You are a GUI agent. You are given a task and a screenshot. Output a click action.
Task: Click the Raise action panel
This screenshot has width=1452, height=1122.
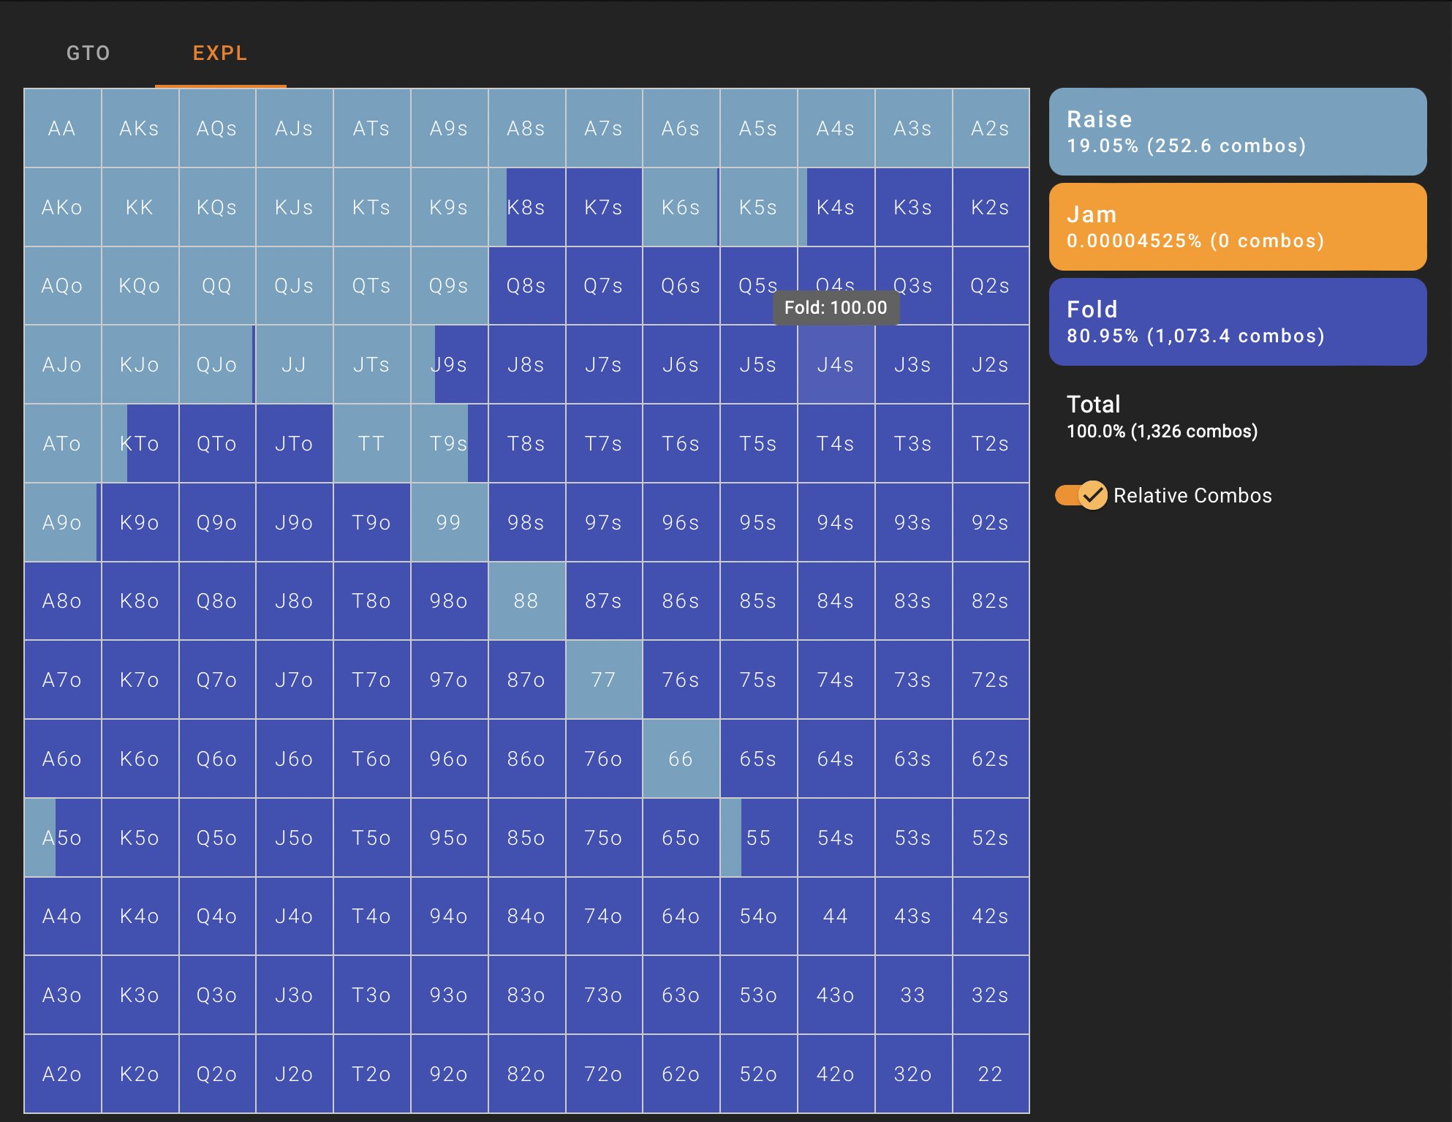[x=1237, y=132]
